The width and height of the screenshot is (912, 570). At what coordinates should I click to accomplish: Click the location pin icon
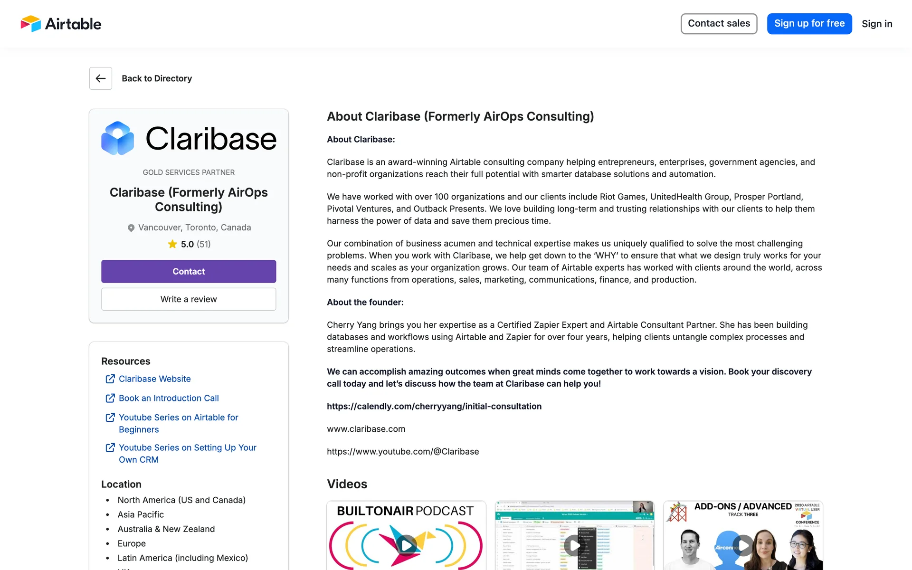(131, 228)
